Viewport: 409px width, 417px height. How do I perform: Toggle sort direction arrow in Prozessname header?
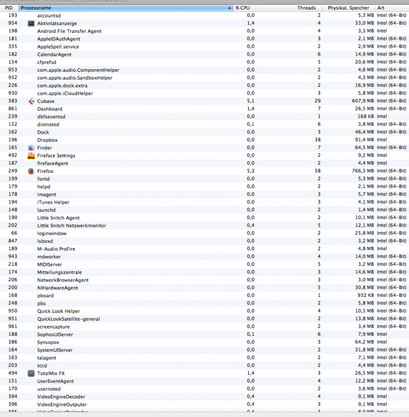(x=229, y=8)
